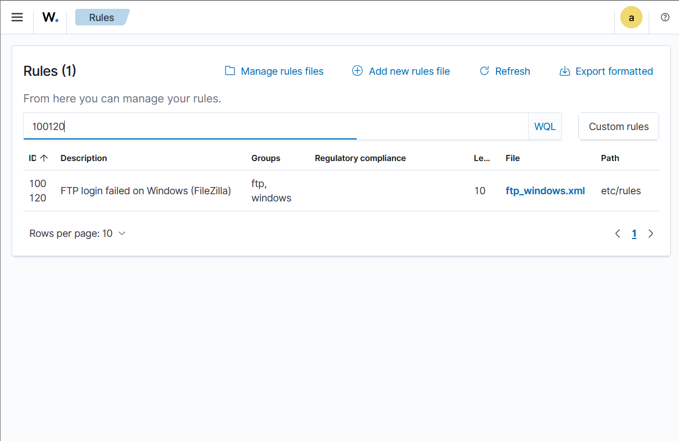Select the Rules breadcrumb tab
Viewport: 679px width, 441px height.
pyautogui.click(x=102, y=17)
